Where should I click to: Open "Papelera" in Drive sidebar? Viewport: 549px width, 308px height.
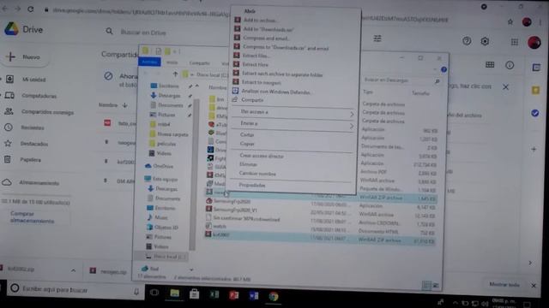[x=30, y=160]
